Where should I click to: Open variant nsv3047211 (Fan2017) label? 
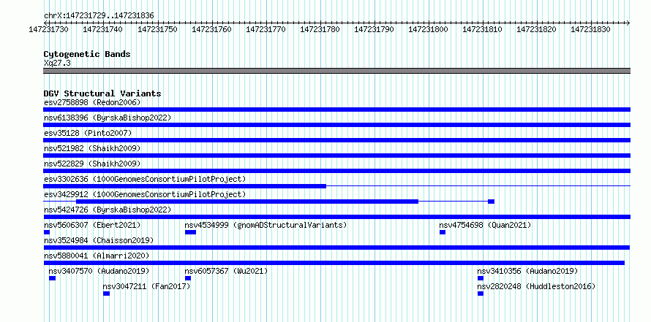146,286
